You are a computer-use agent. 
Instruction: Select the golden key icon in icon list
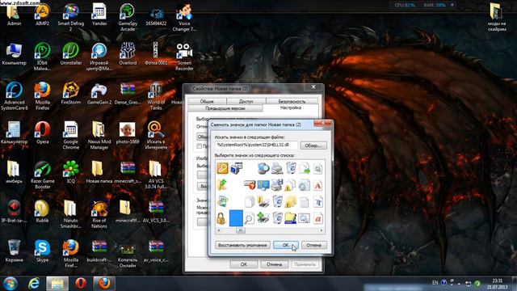(222, 169)
